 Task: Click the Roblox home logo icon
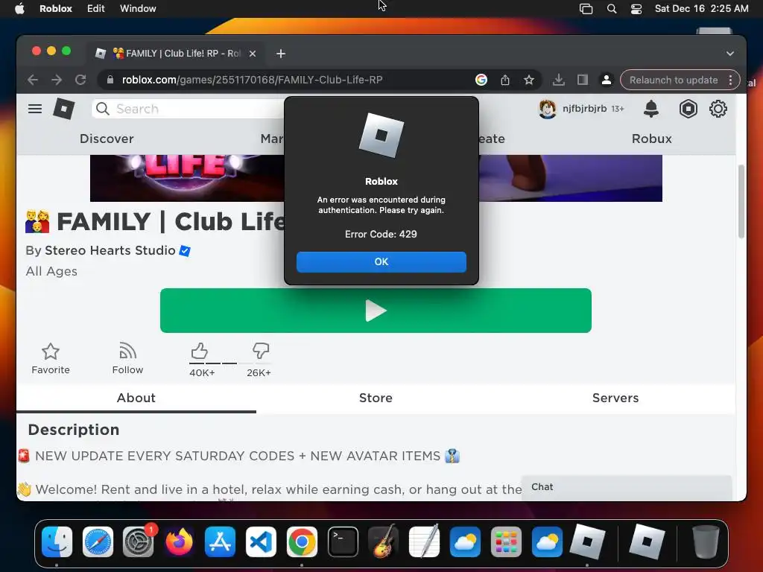pyautogui.click(x=64, y=109)
